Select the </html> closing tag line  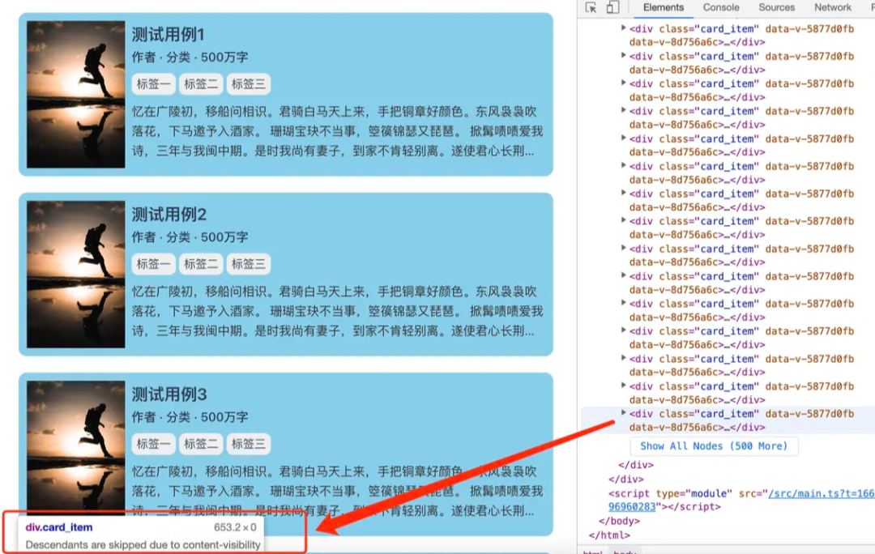point(609,535)
